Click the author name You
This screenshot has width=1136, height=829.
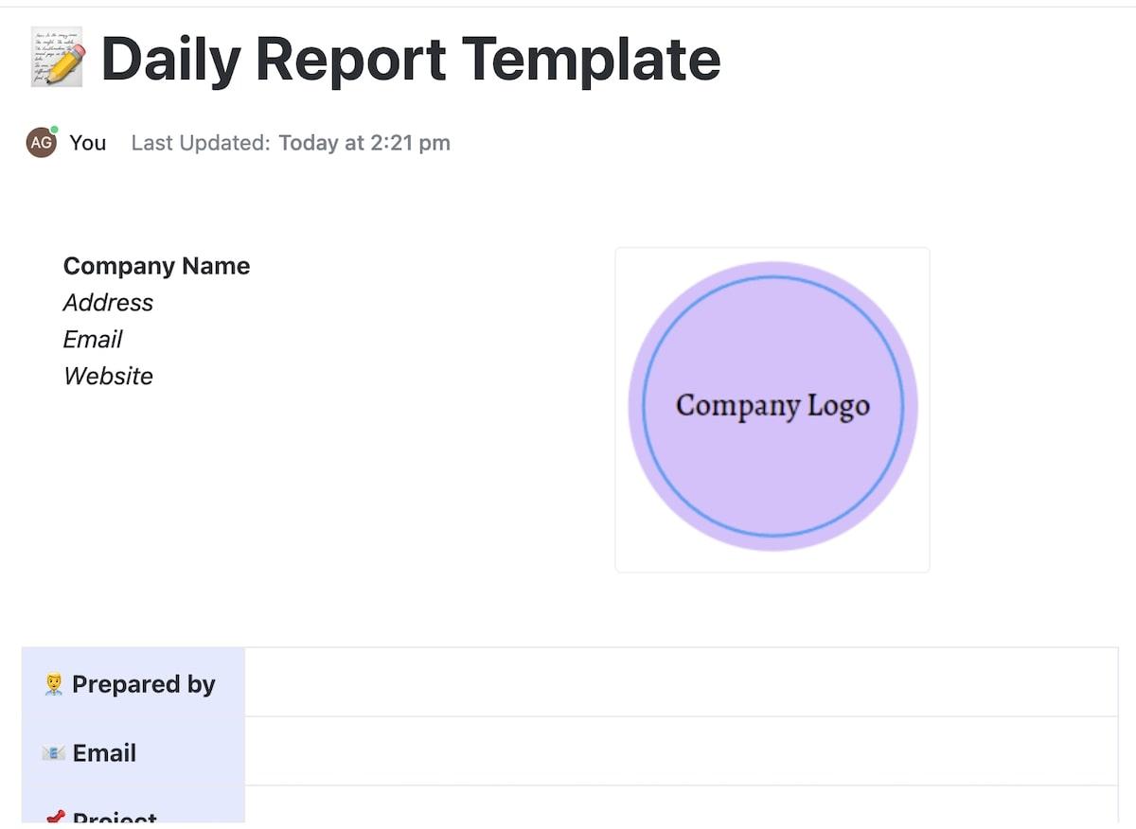coord(88,143)
